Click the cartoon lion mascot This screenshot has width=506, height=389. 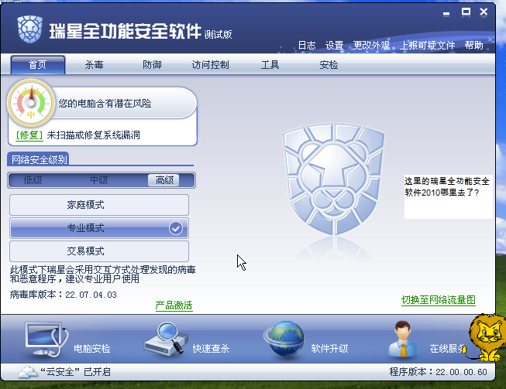point(487,337)
